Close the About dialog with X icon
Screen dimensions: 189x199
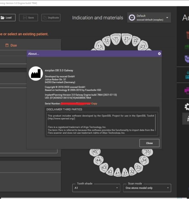[x=159, y=54]
